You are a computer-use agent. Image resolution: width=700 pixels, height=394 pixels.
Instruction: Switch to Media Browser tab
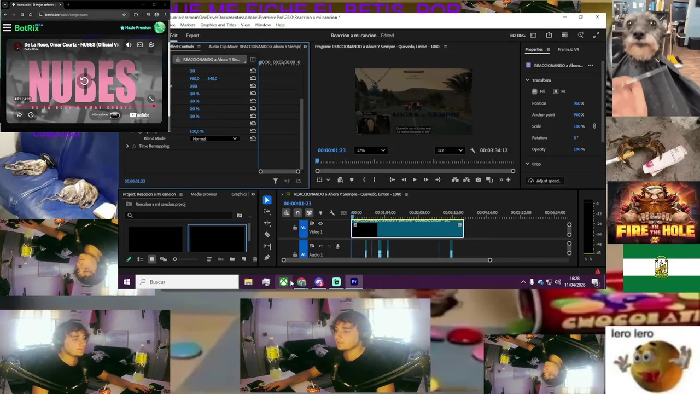(x=203, y=194)
